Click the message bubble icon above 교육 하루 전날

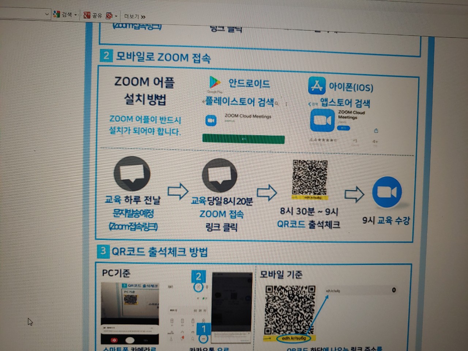click(x=132, y=174)
